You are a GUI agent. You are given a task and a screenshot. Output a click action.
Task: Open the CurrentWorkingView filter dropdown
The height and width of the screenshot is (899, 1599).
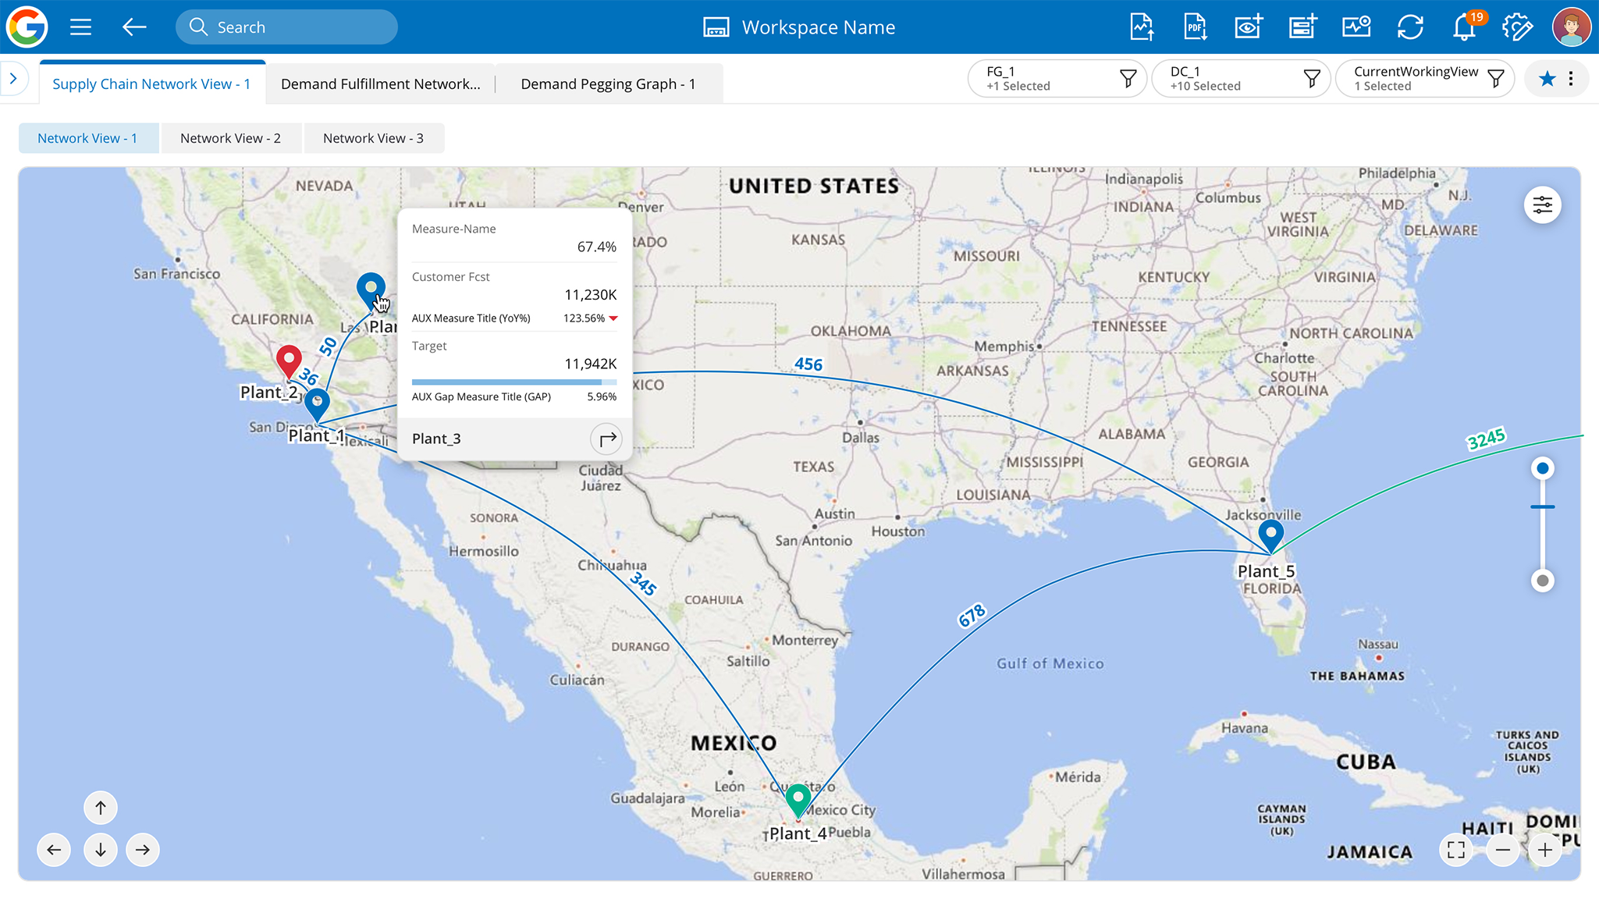point(1425,78)
